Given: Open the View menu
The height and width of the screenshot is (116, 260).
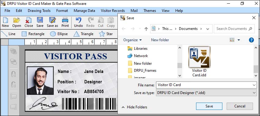Looking at the screenshot, I should (x=165, y=11).
